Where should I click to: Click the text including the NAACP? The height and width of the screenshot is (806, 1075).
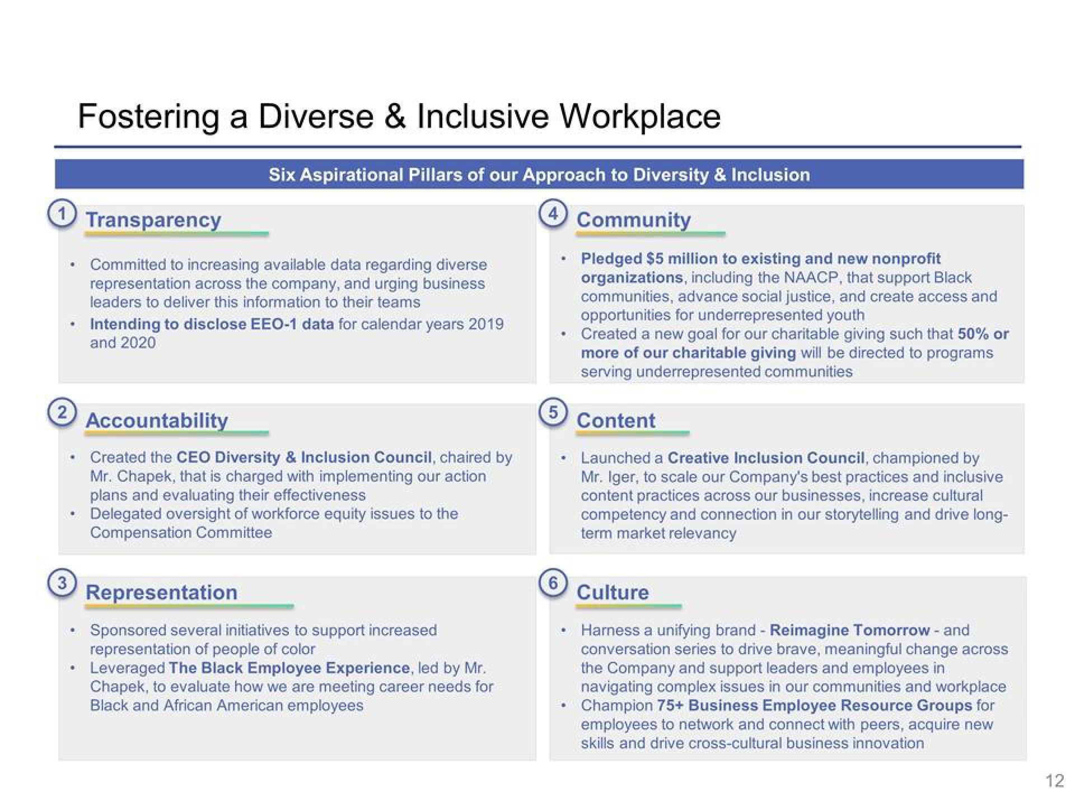pyautogui.click(x=766, y=277)
